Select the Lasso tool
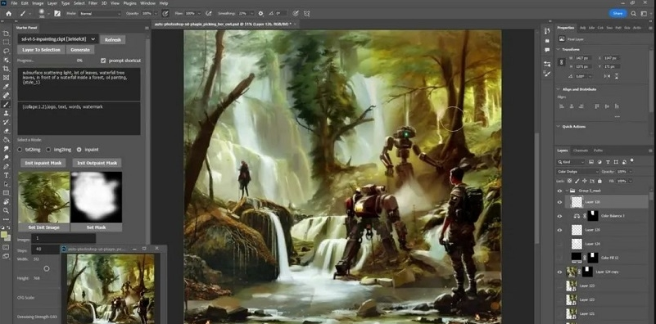 pyautogui.click(x=6, y=51)
